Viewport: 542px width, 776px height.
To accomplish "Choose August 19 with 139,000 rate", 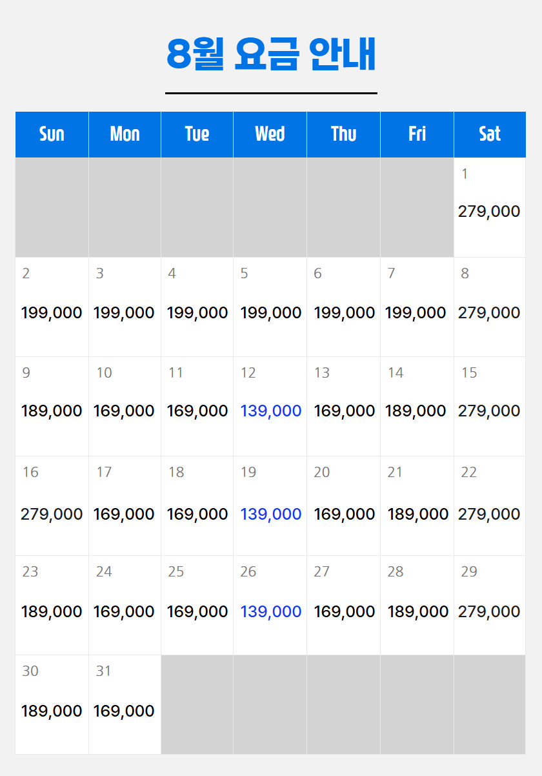I will [270, 505].
